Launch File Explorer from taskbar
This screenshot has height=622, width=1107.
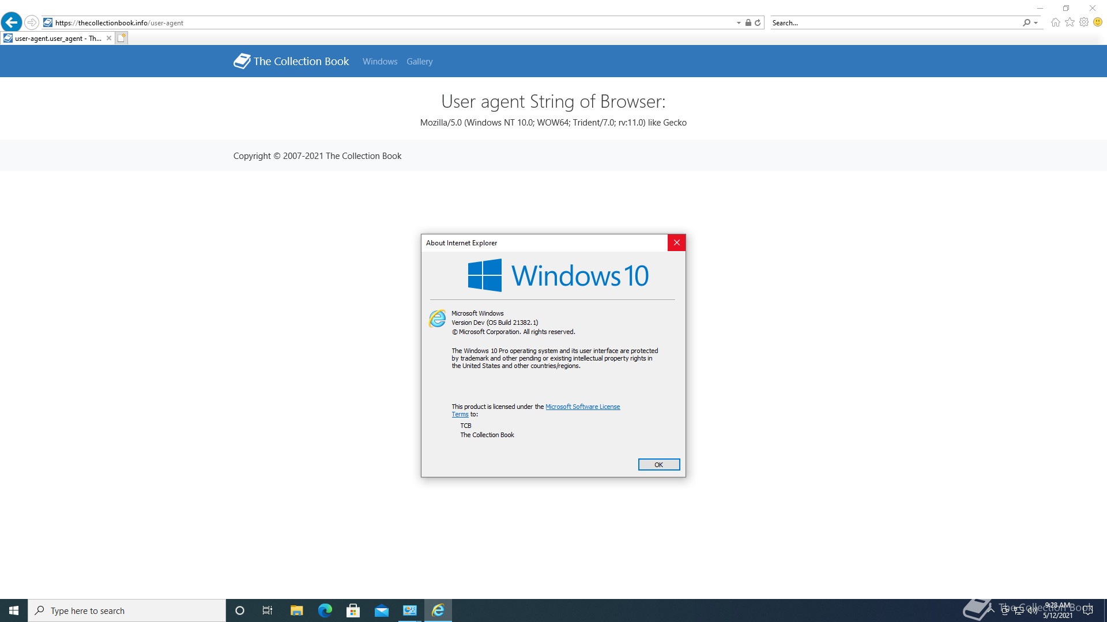pos(296,610)
